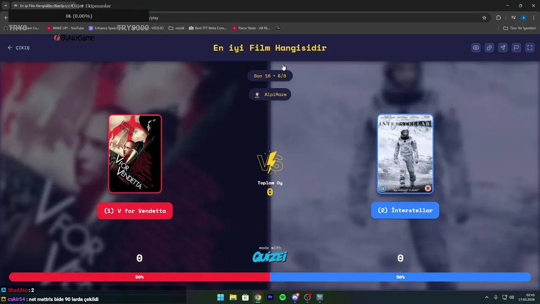Click the score 0 under Interstellar
The width and height of the screenshot is (540, 304).
pyautogui.click(x=400, y=258)
